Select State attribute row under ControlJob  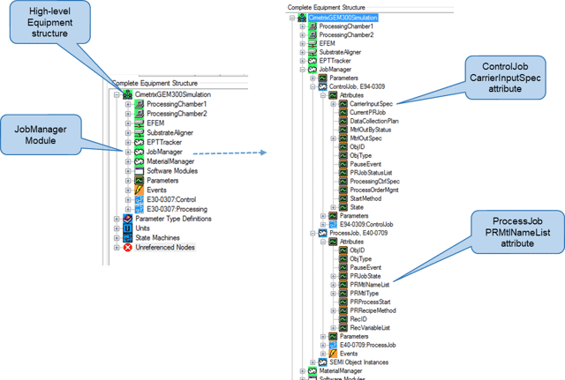357,207
